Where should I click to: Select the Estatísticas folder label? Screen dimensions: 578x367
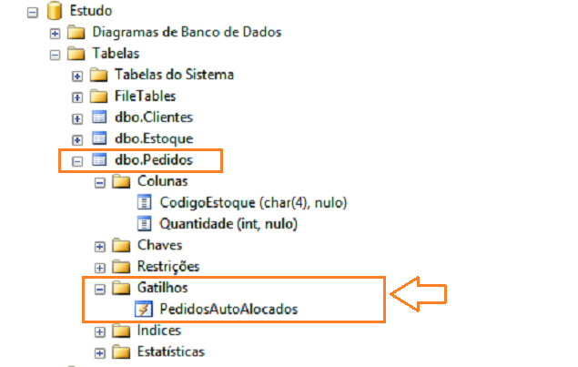pyautogui.click(x=171, y=352)
